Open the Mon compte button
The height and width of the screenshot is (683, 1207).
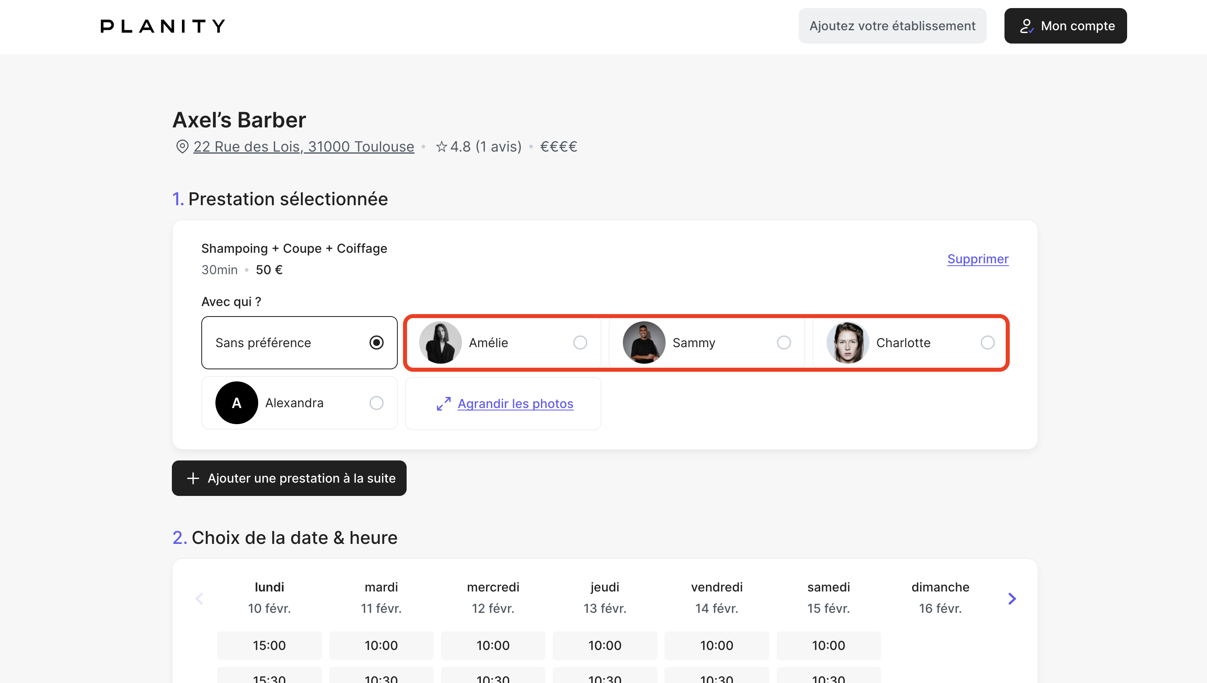[1065, 26]
